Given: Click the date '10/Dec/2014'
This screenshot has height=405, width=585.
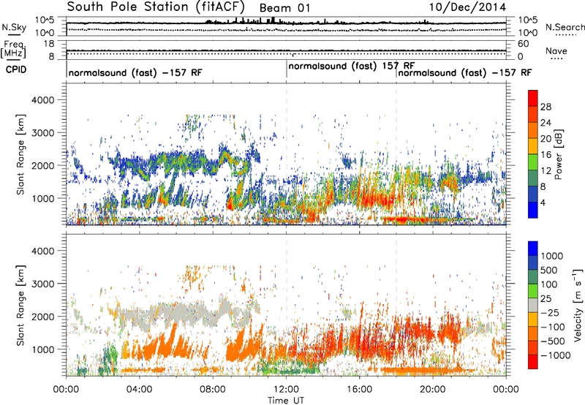Looking at the screenshot, I should (x=467, y=7).
